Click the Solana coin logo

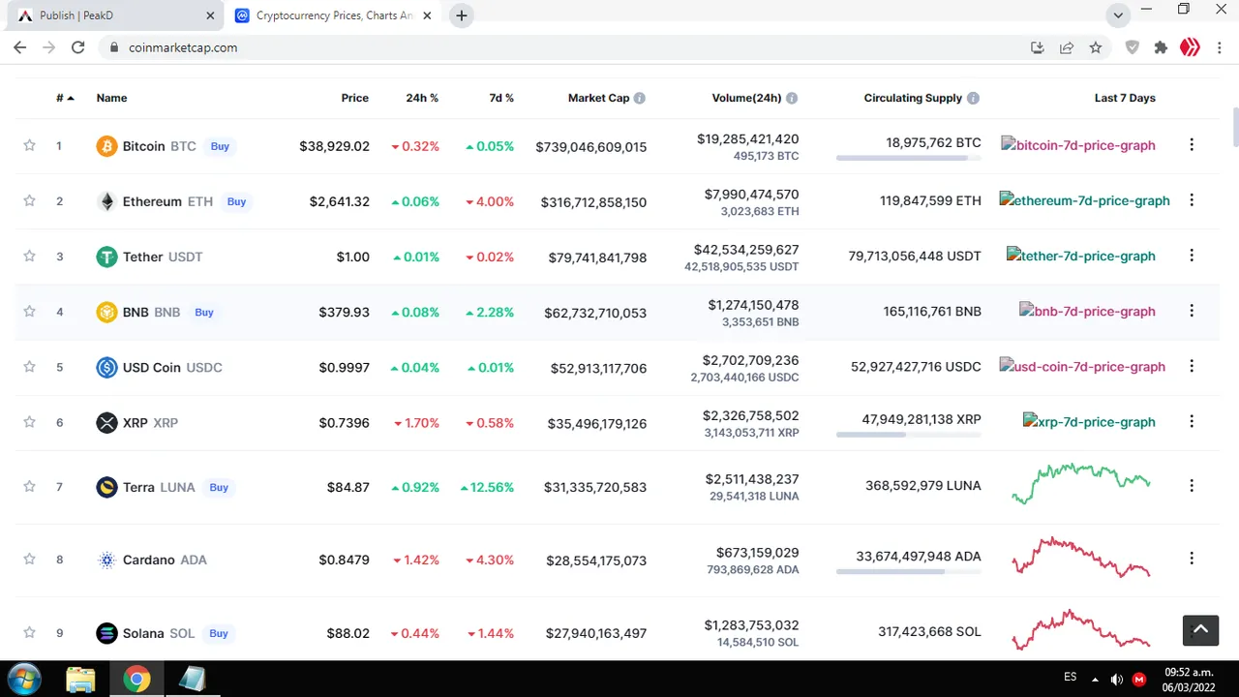(x=106, y=633)
